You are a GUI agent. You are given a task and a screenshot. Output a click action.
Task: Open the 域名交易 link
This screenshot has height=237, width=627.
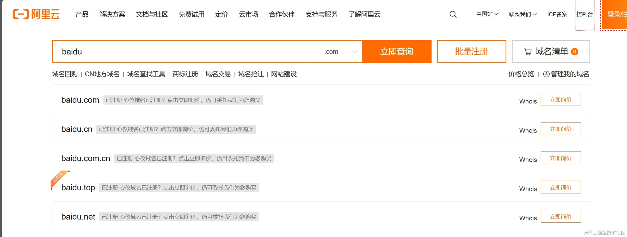[x=218, y=74]
